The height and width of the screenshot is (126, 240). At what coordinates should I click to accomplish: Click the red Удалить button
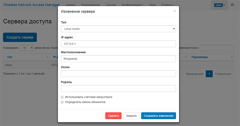coord(113,116)
